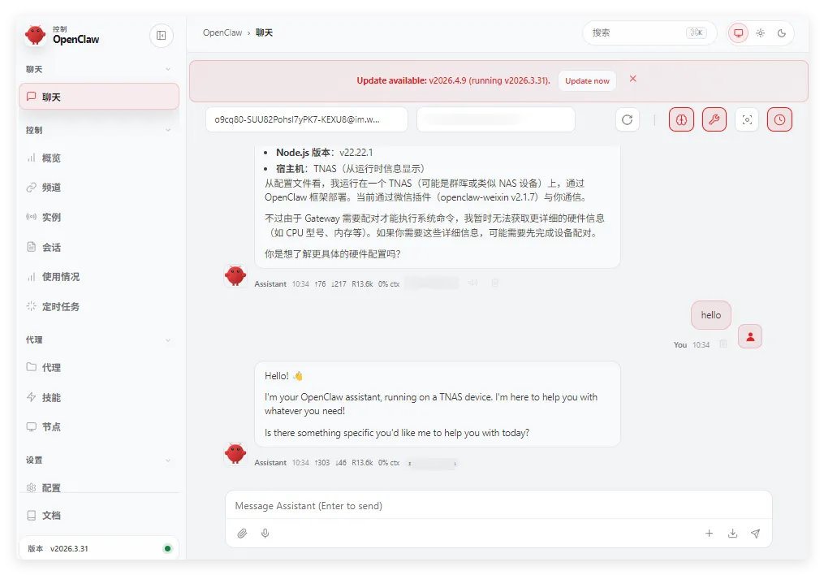Click the Node.js 版本 v22.22.1 line
824x575 pixels.
(324, 153)
